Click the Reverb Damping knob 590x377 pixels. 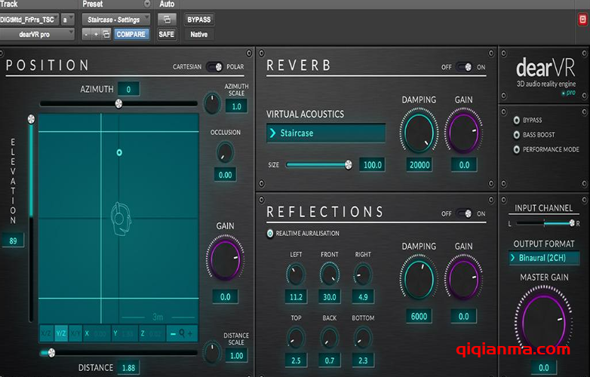click(419, 130)
